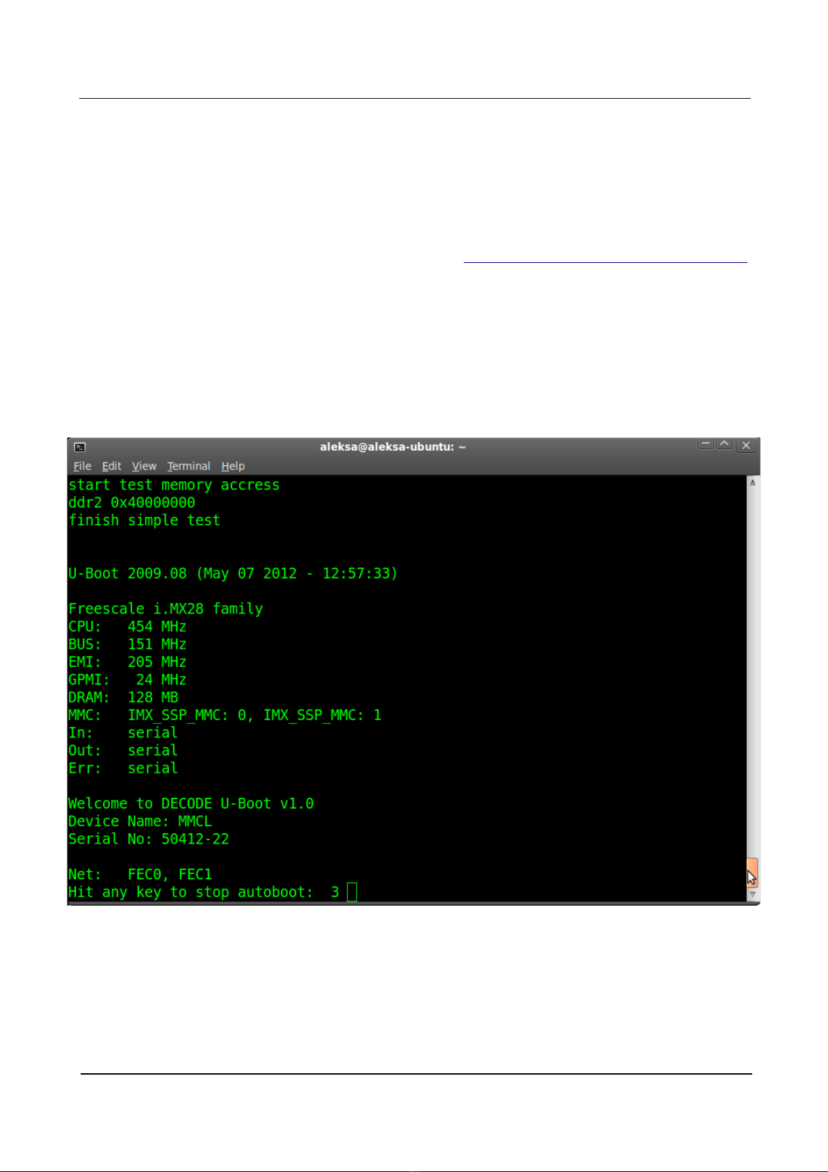Click the 'BUS: 151 MHz' line
828x1172 pixels.
click(x=127, y=645)
